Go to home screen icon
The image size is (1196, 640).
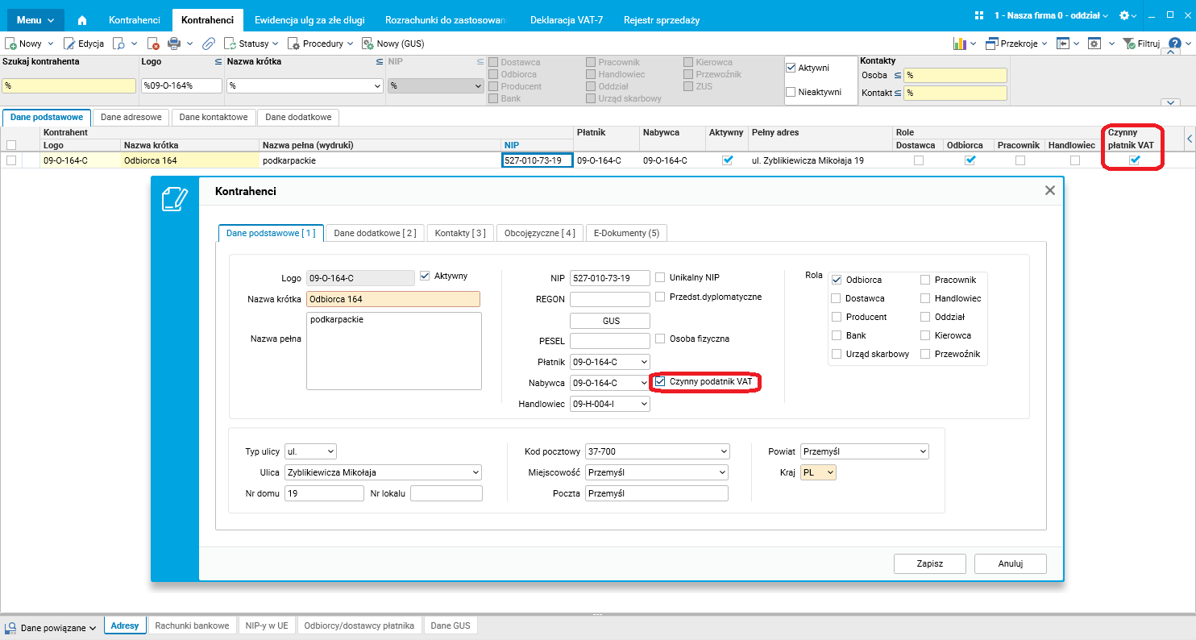pyautogui.click(x=82, y=19)
